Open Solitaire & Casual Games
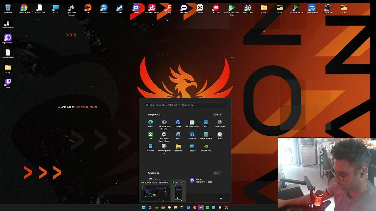This screenshot has width=376, height=211. [164, 137]
